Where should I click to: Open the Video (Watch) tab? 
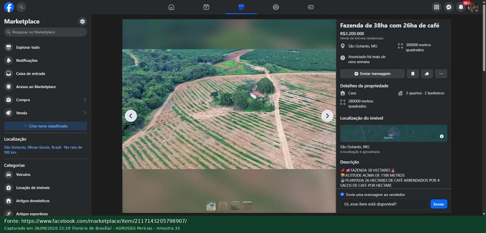click(x=206, y=7)
